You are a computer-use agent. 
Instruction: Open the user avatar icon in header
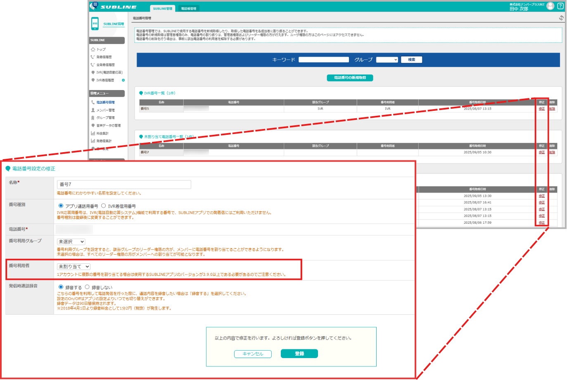pos(550,6)
